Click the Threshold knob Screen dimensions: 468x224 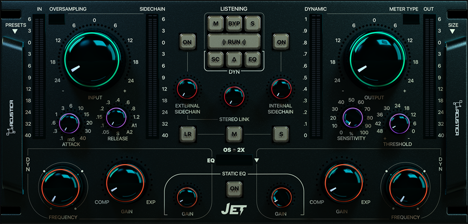[399, 124]
